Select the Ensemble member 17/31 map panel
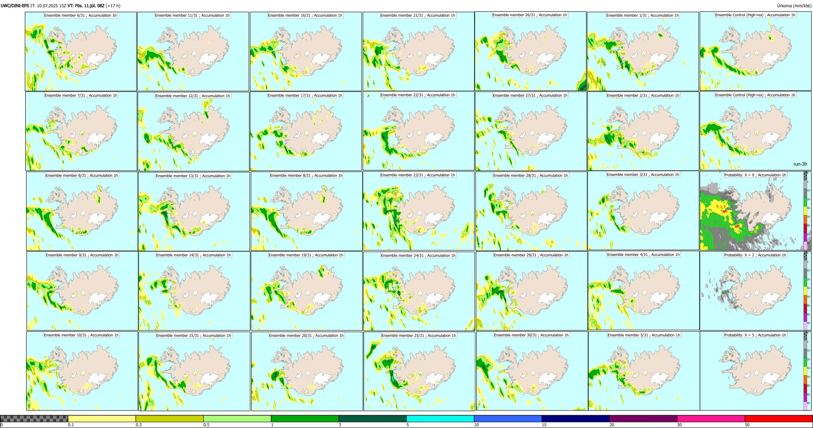This screenshot has width=813, height=428. (306, 131)
